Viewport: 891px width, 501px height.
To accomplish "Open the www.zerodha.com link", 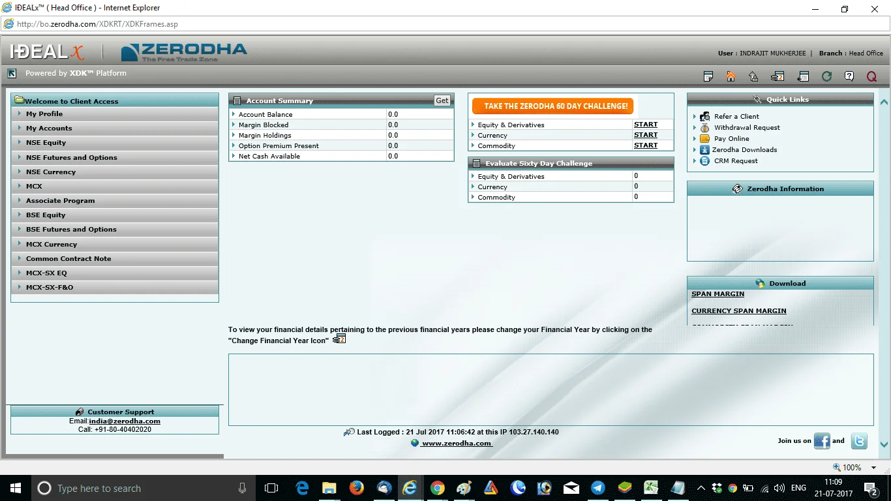I will point(457,443).
